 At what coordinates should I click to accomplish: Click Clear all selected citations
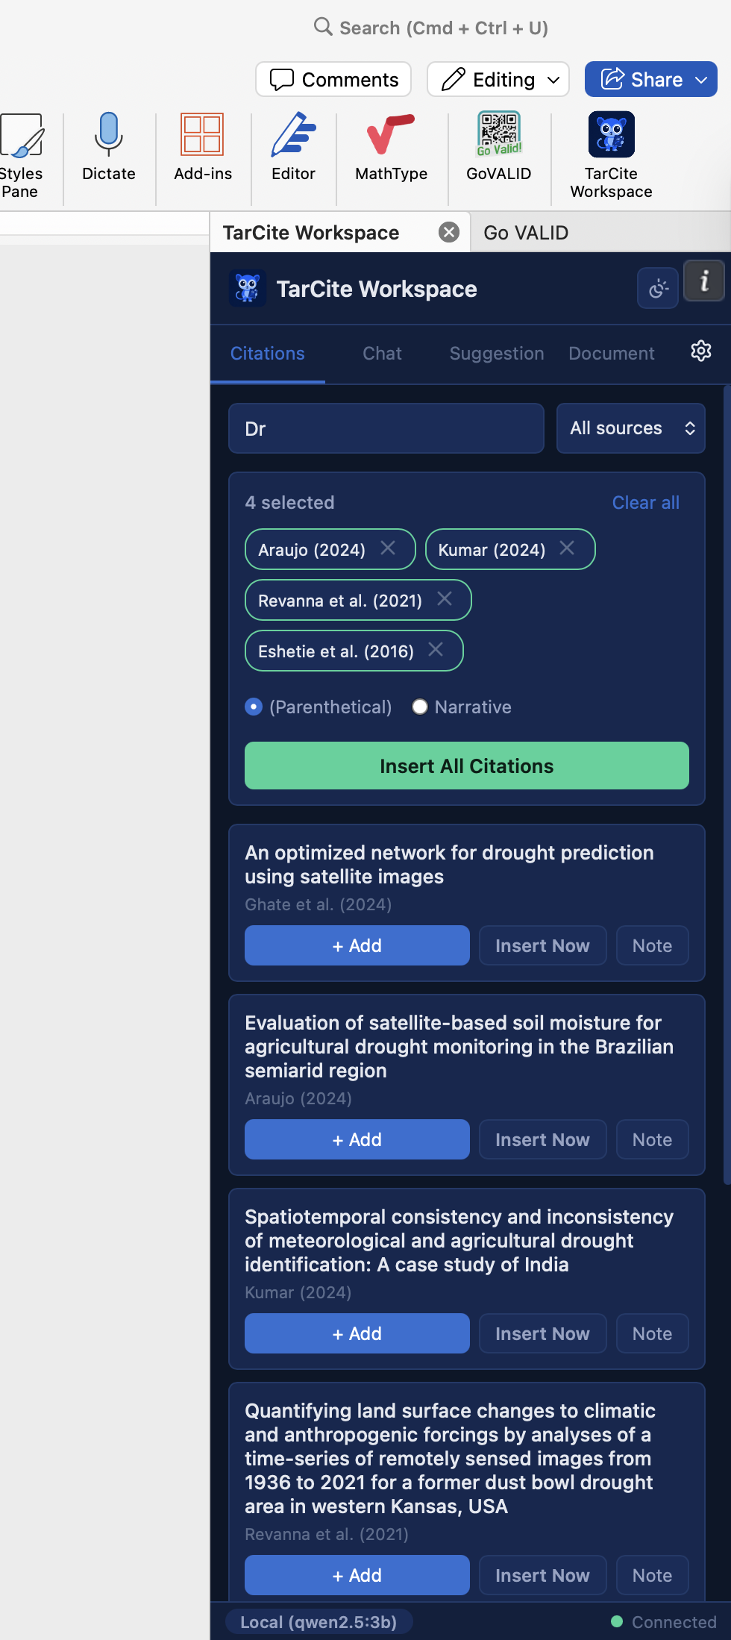(646, 503)
